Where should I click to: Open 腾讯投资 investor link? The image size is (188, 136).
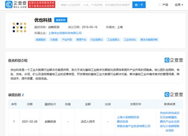122,122
